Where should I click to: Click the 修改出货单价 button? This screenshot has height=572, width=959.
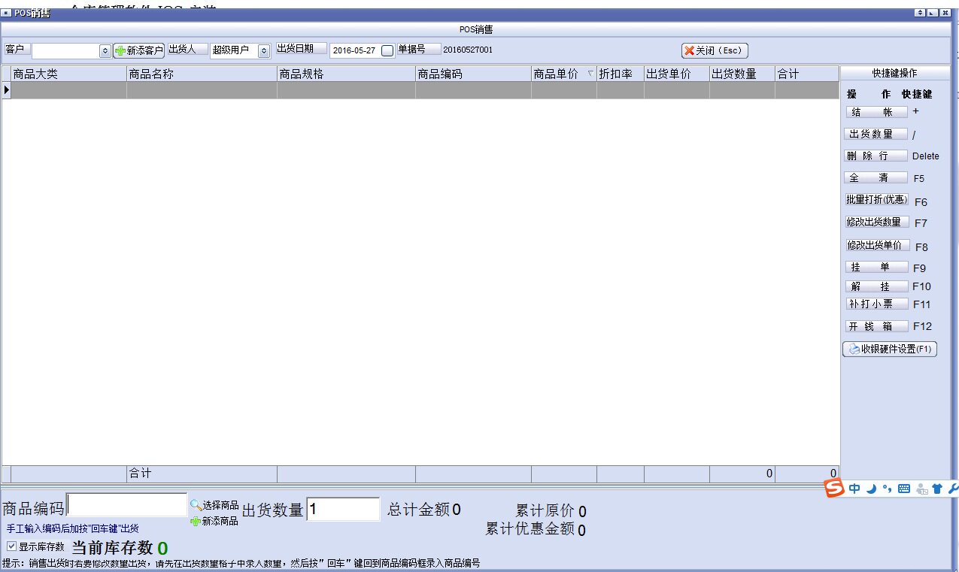(877, 245)
